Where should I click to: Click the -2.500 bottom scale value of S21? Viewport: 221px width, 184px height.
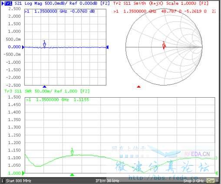[x=13, y=85]
